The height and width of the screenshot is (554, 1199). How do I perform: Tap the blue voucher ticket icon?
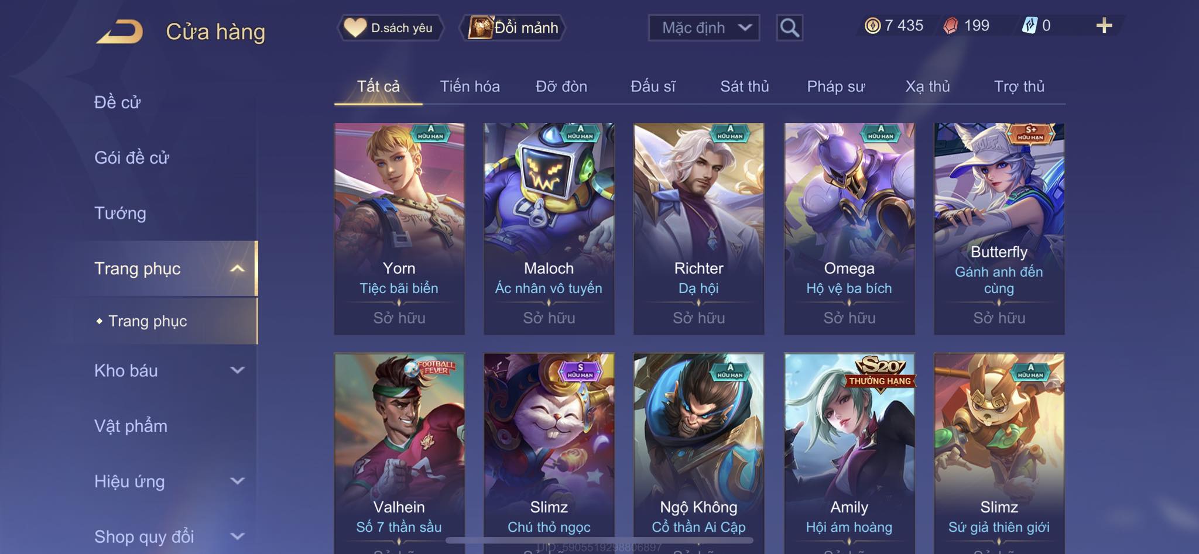pos(1029,26)
